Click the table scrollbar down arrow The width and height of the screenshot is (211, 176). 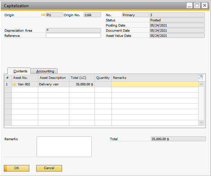(201, 123)
